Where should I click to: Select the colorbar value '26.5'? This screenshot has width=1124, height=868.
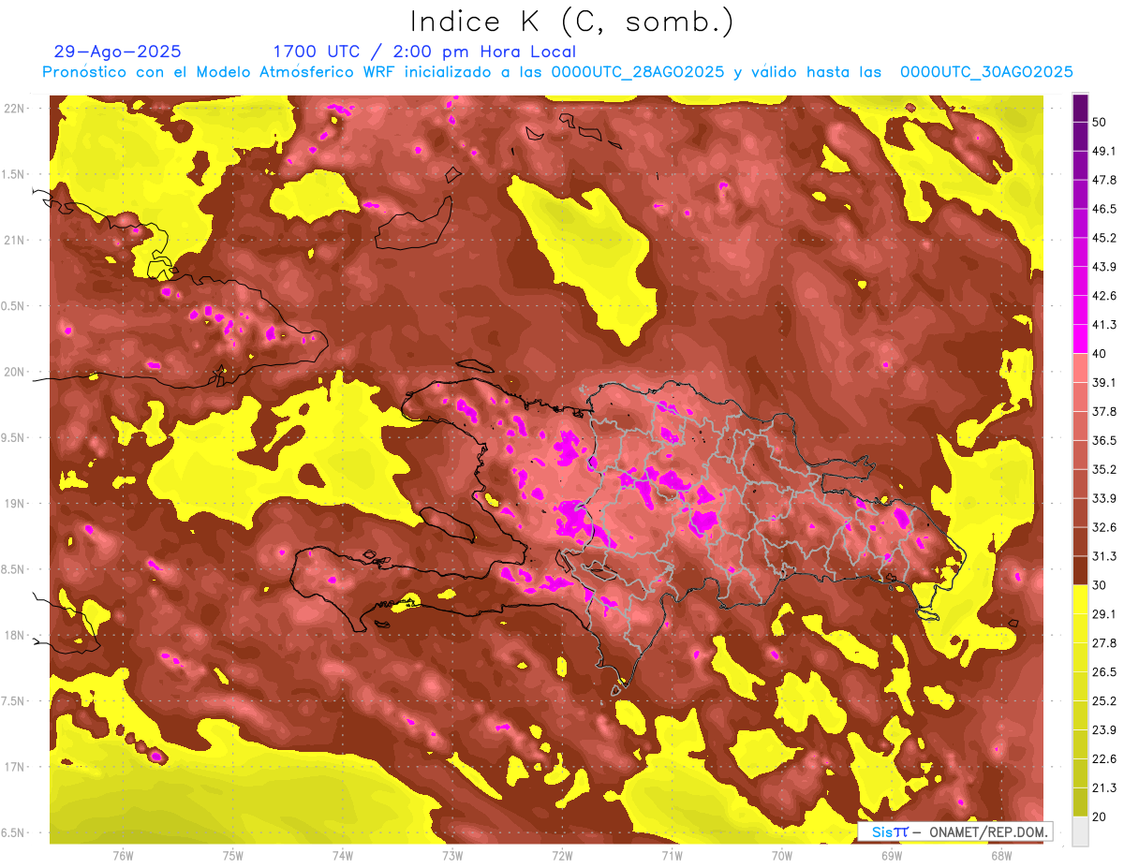point(1103,672)
